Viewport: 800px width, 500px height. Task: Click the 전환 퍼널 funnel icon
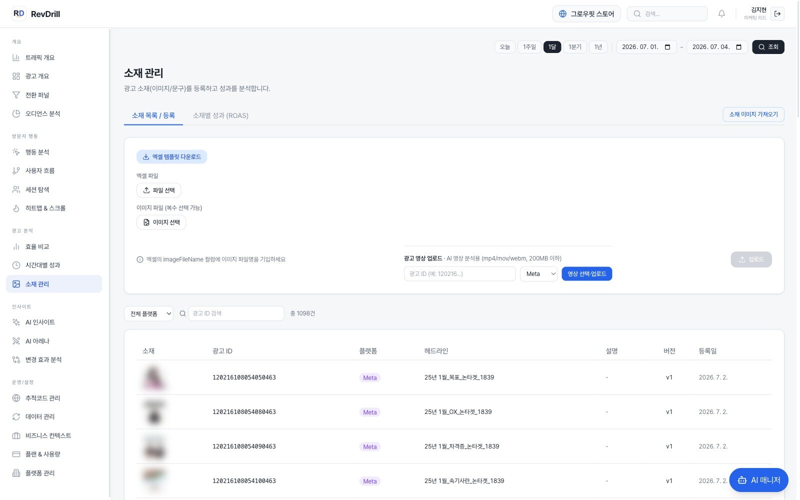click(x=16, y=95)
